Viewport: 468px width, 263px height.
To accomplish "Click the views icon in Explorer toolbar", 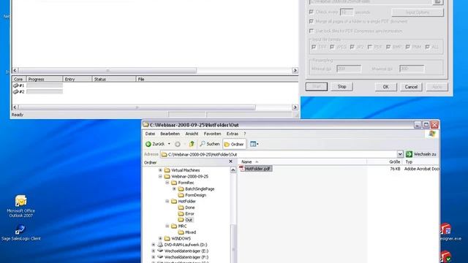I will 253,144.
